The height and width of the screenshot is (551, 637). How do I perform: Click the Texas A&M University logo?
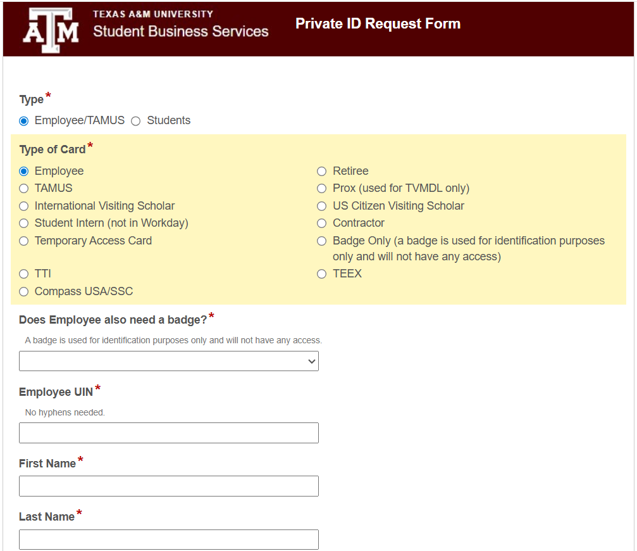click(x=50, y=28)
